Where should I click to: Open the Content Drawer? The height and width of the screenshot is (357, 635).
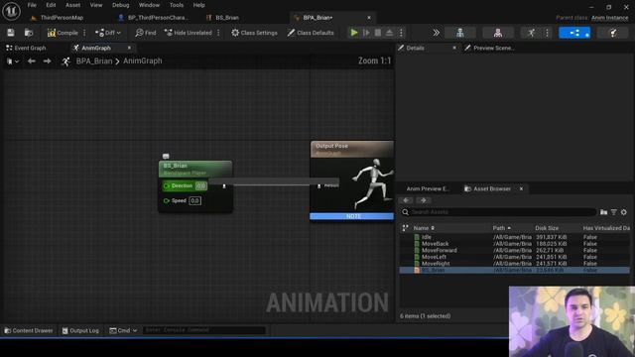click(29, 330)
